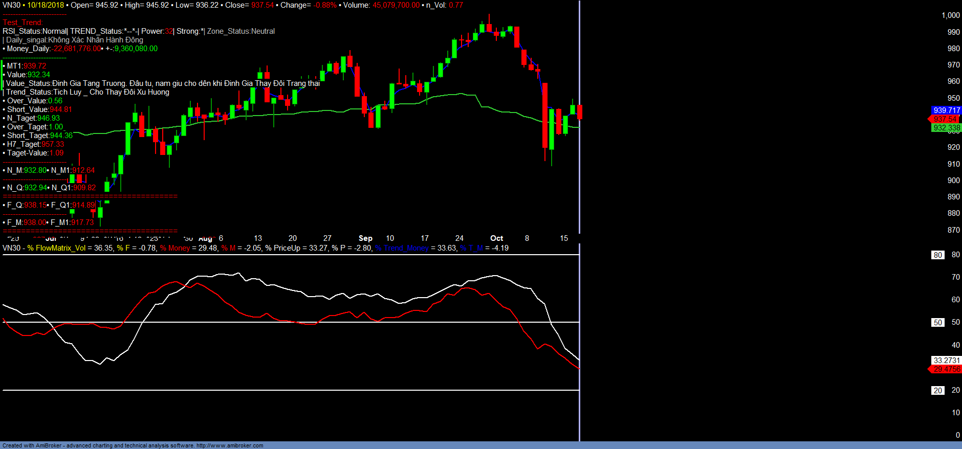962x449 pixels.
Task: Click the red 937.54 price marker
Action: point(945,119)
